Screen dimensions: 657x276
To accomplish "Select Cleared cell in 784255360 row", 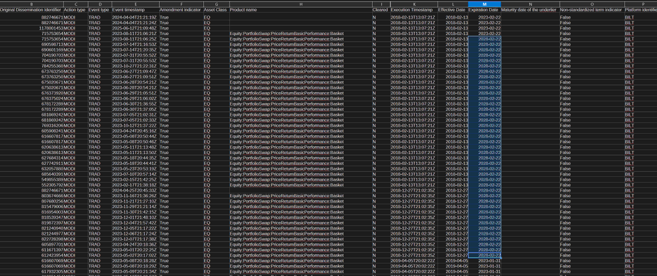I will tap(381, 66).
